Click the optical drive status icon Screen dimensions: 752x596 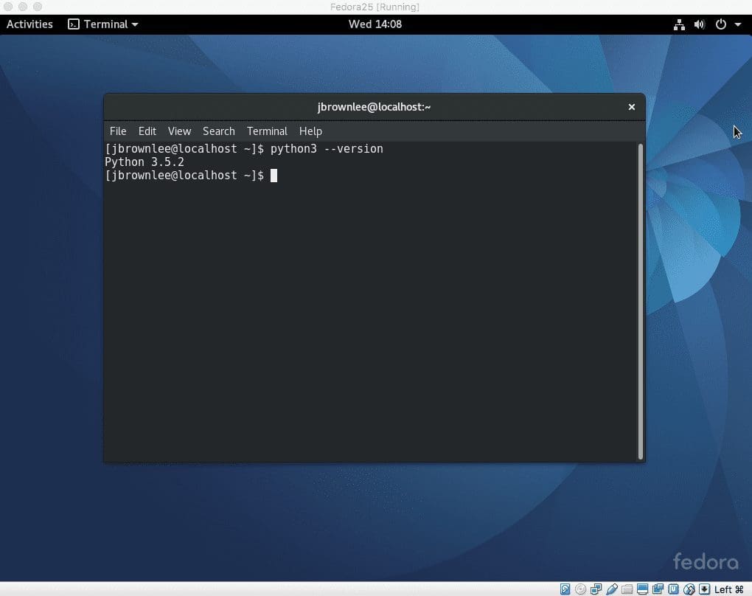coord(580,589)
